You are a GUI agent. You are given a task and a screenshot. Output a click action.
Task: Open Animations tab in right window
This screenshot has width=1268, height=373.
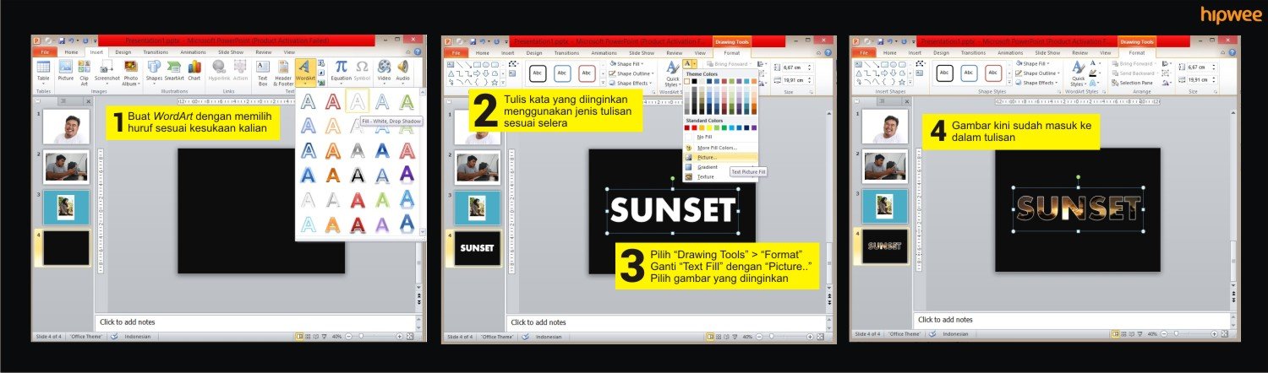(x=1010, y=52)
